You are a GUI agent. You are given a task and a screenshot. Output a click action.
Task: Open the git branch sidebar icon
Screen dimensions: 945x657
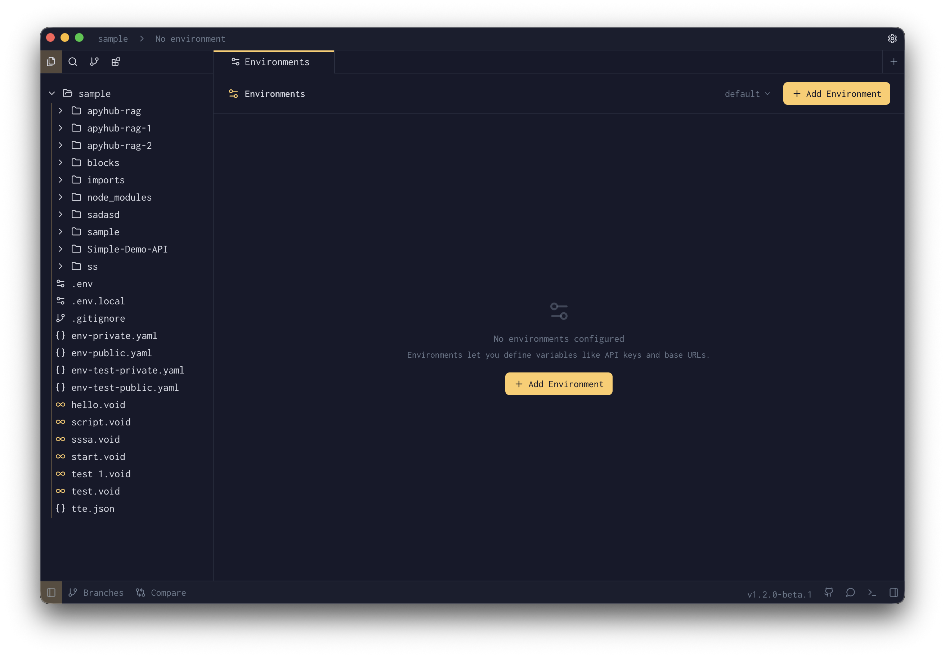click(94, 62)
